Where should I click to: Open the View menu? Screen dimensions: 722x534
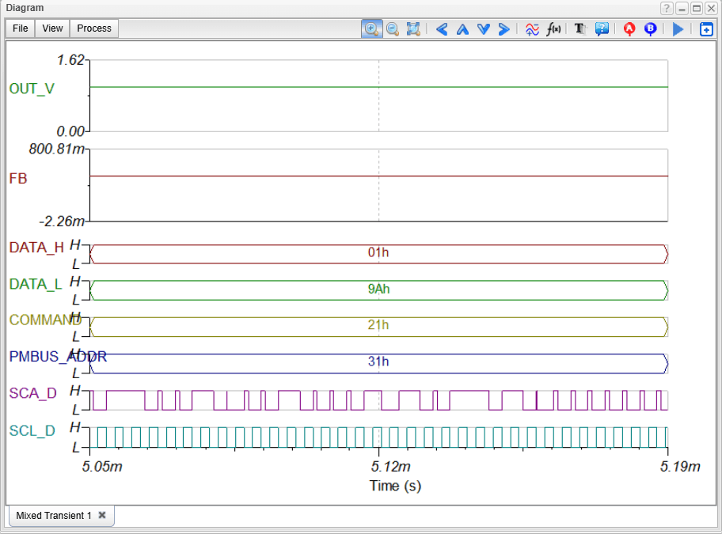coord(52,28)
